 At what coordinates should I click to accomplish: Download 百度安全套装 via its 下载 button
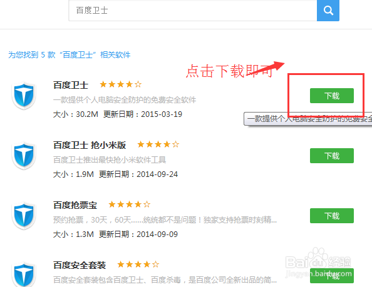coord(332,276)
